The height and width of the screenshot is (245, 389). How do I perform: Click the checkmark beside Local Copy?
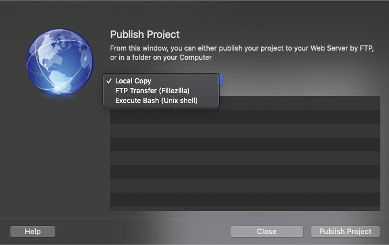pos(109,81)
